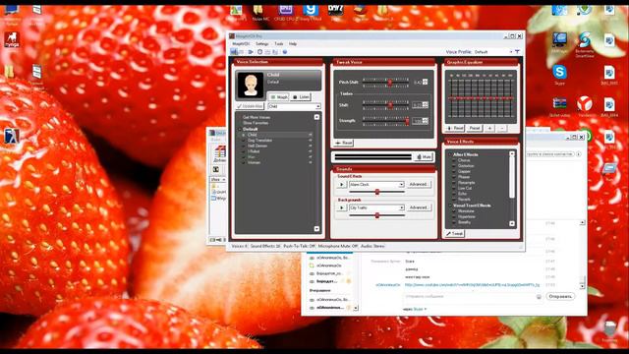Click the Tweak button under Voice Effects
629x354 pixels.
point(455,234)
